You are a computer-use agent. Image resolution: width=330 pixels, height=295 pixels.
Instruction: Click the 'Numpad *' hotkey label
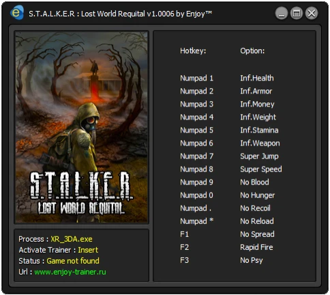tap(196, 221)
